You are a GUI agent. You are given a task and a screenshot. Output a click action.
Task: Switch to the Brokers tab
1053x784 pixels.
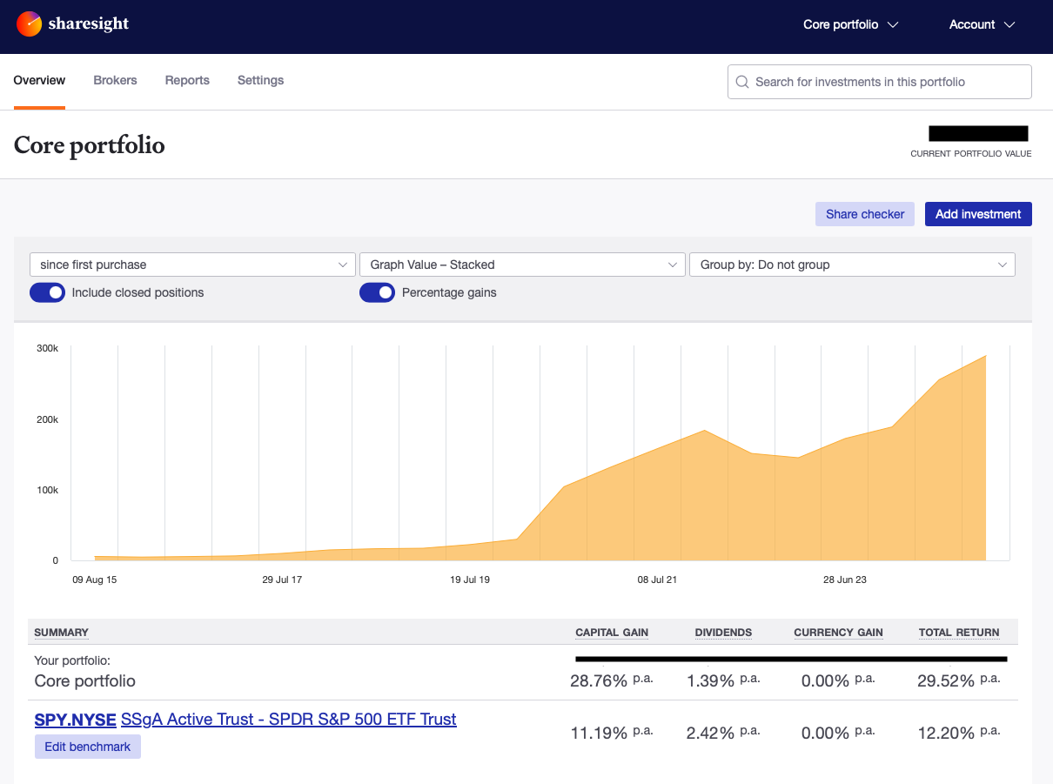click(x=115, y=80)
